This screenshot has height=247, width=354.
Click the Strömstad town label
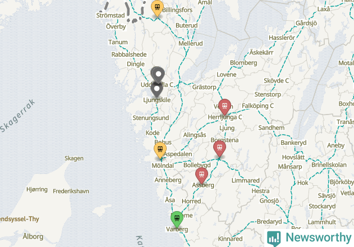tap(111, 15)
